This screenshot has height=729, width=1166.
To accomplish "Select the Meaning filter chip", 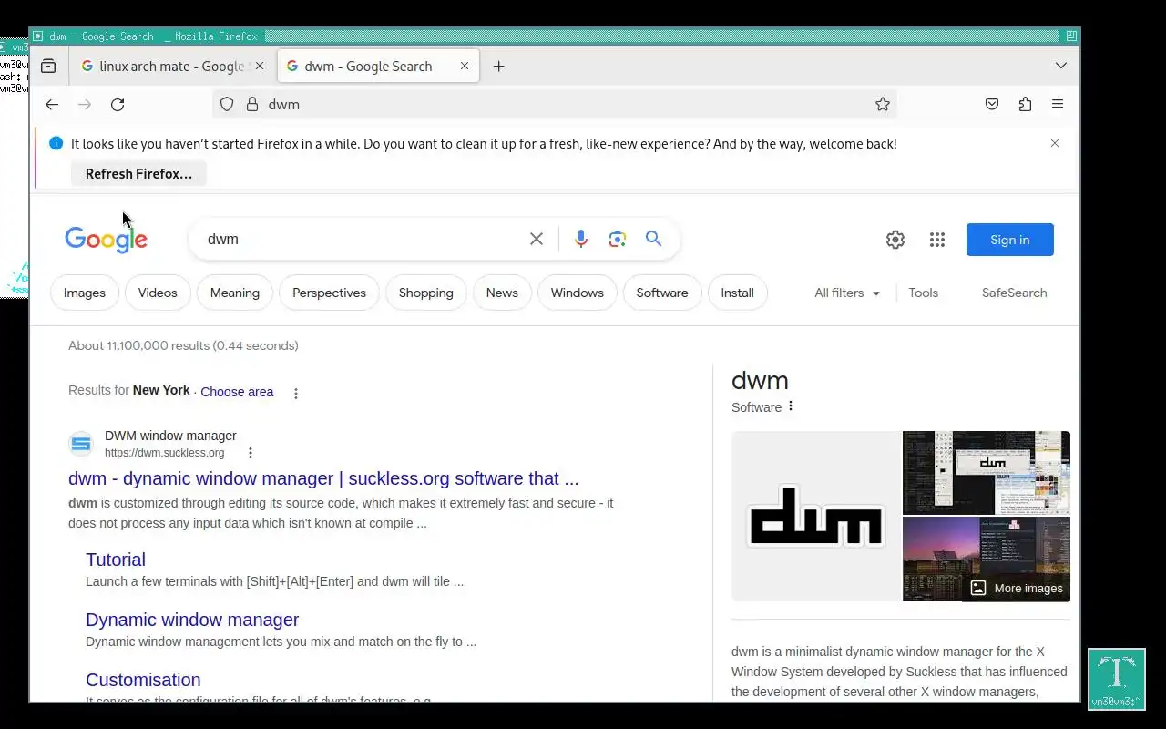I will pos(235,293).
